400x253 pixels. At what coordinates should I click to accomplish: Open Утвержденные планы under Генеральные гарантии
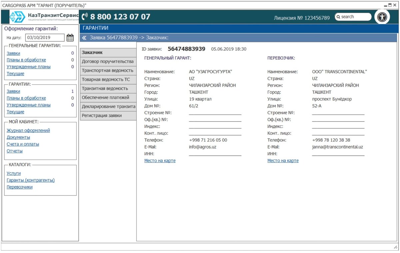pyautogui.click(x=29, y=67)
